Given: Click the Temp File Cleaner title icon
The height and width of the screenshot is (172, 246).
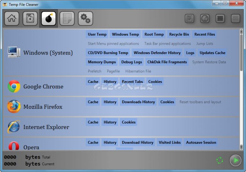Looking at the screenshot, I should [5, 4].
